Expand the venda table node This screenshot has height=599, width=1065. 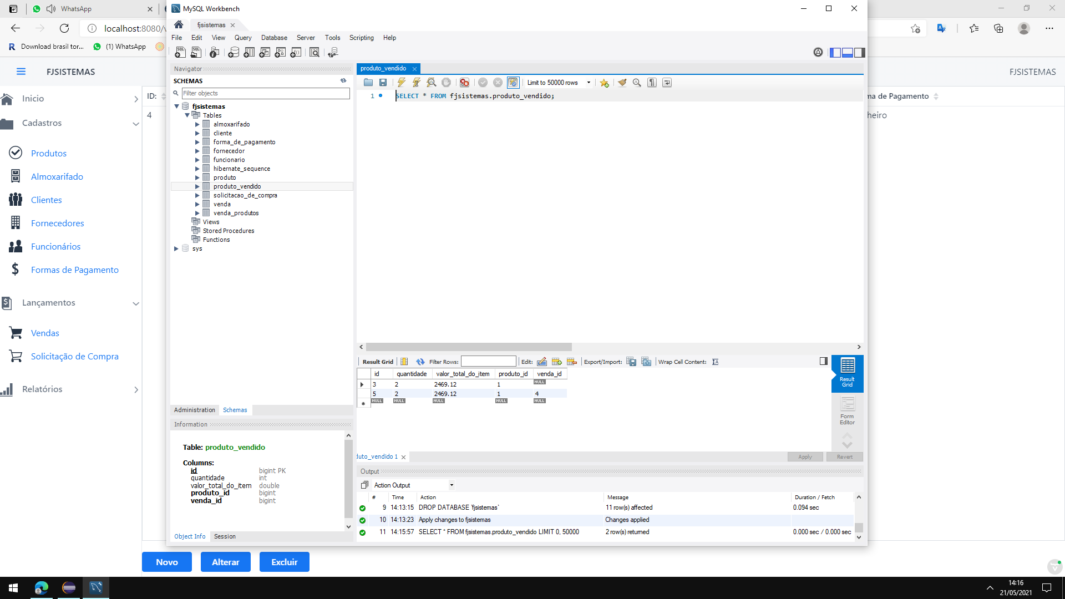click(197, 204)
